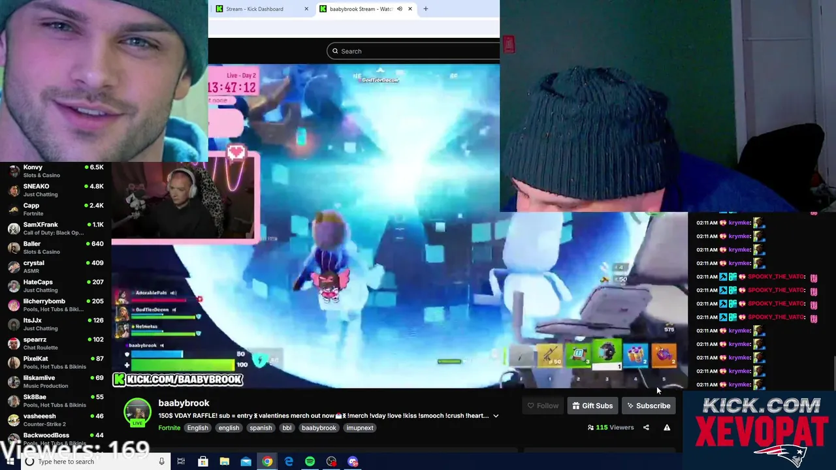This screenshot has width=836, height=470.
Task: Click the 115 Viewers count
Action: [x=611, y=428]
